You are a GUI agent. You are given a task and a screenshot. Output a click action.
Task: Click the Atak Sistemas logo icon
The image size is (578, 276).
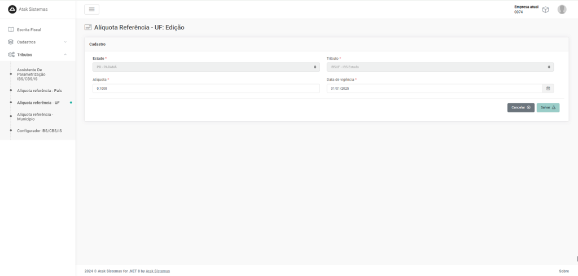12,9
